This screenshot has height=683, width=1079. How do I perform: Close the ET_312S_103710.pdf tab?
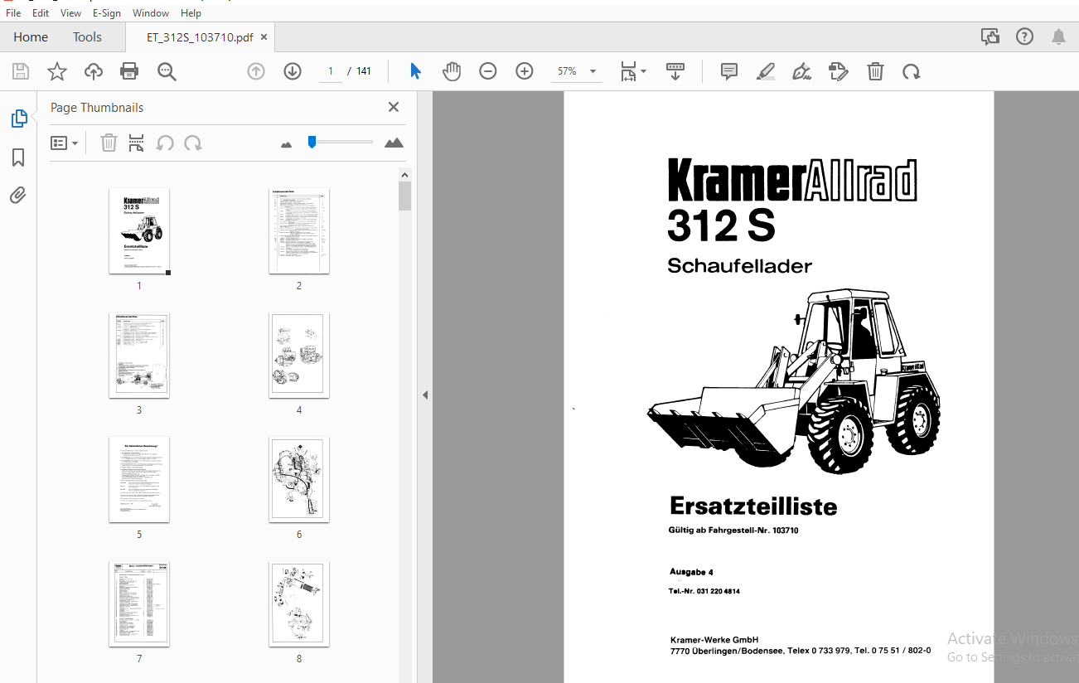[x=264, y=37]
